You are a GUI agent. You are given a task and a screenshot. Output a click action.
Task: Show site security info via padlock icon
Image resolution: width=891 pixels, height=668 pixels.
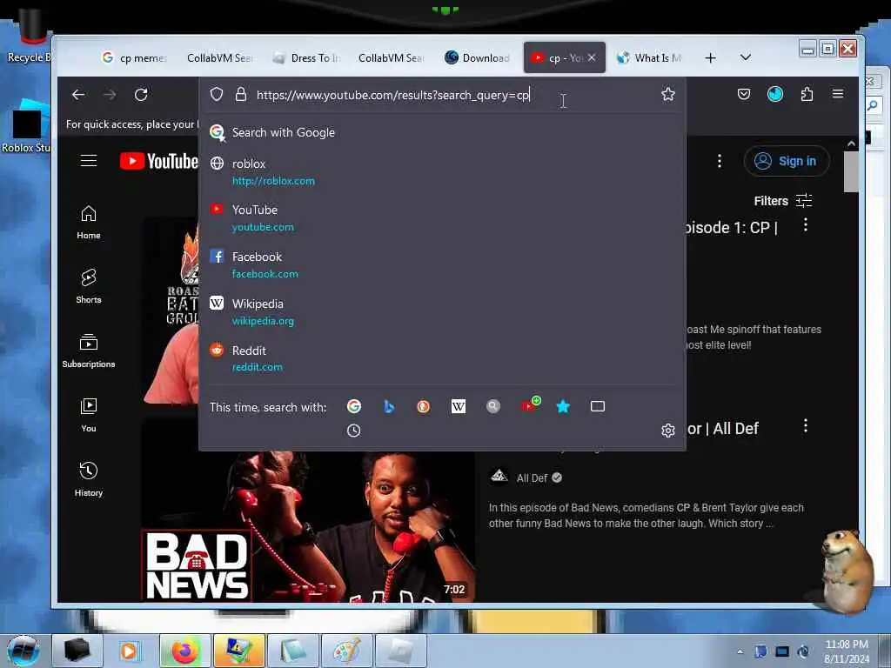click(241, 94)
